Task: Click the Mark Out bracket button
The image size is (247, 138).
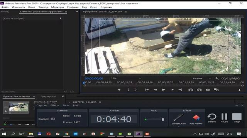Action: [136, 90]
